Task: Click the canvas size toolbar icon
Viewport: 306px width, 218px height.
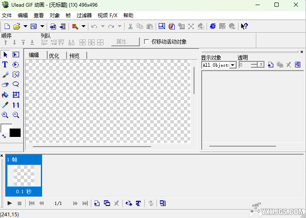Action: pos(162,26)
